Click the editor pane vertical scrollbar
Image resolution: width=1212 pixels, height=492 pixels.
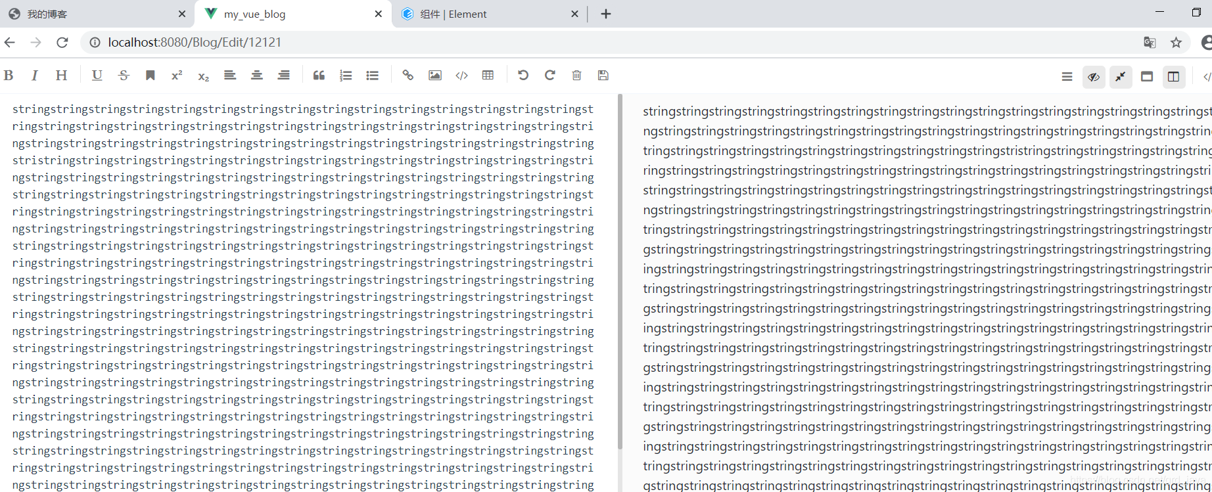(619, 272)
